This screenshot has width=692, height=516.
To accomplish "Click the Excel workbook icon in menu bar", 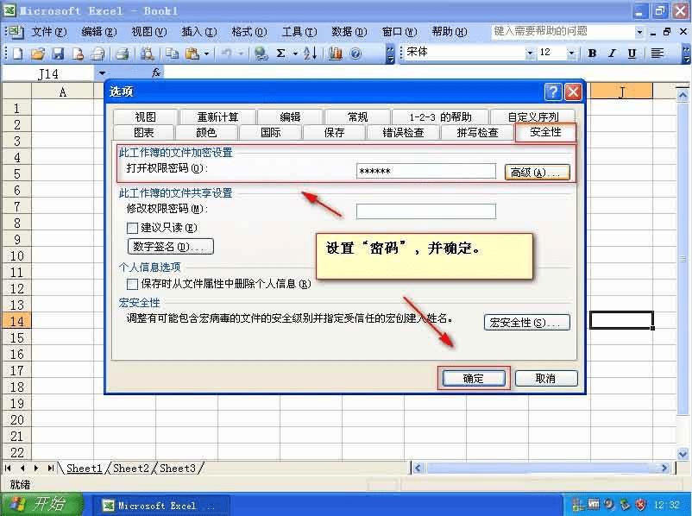I will click(16, 31).
